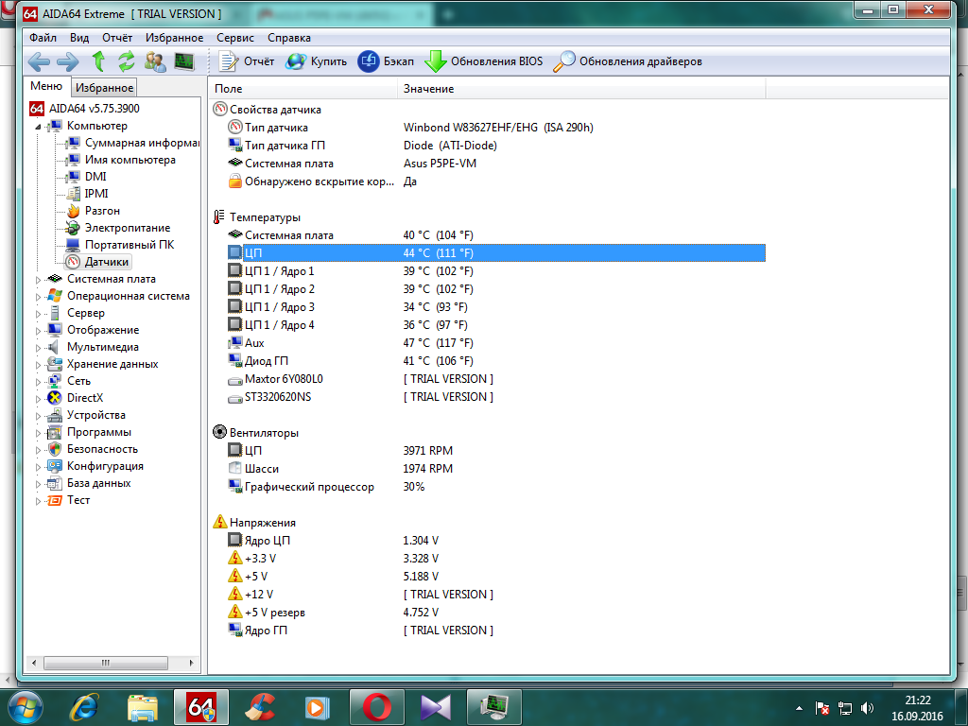Launch Internet Explorer from taskbar

click(84, 707)
